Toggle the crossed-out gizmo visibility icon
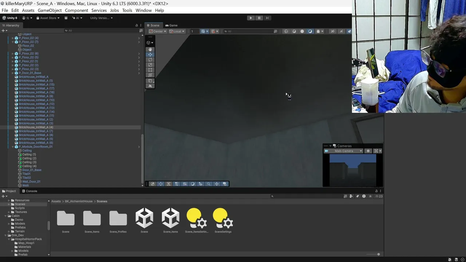 coord(341,31)
